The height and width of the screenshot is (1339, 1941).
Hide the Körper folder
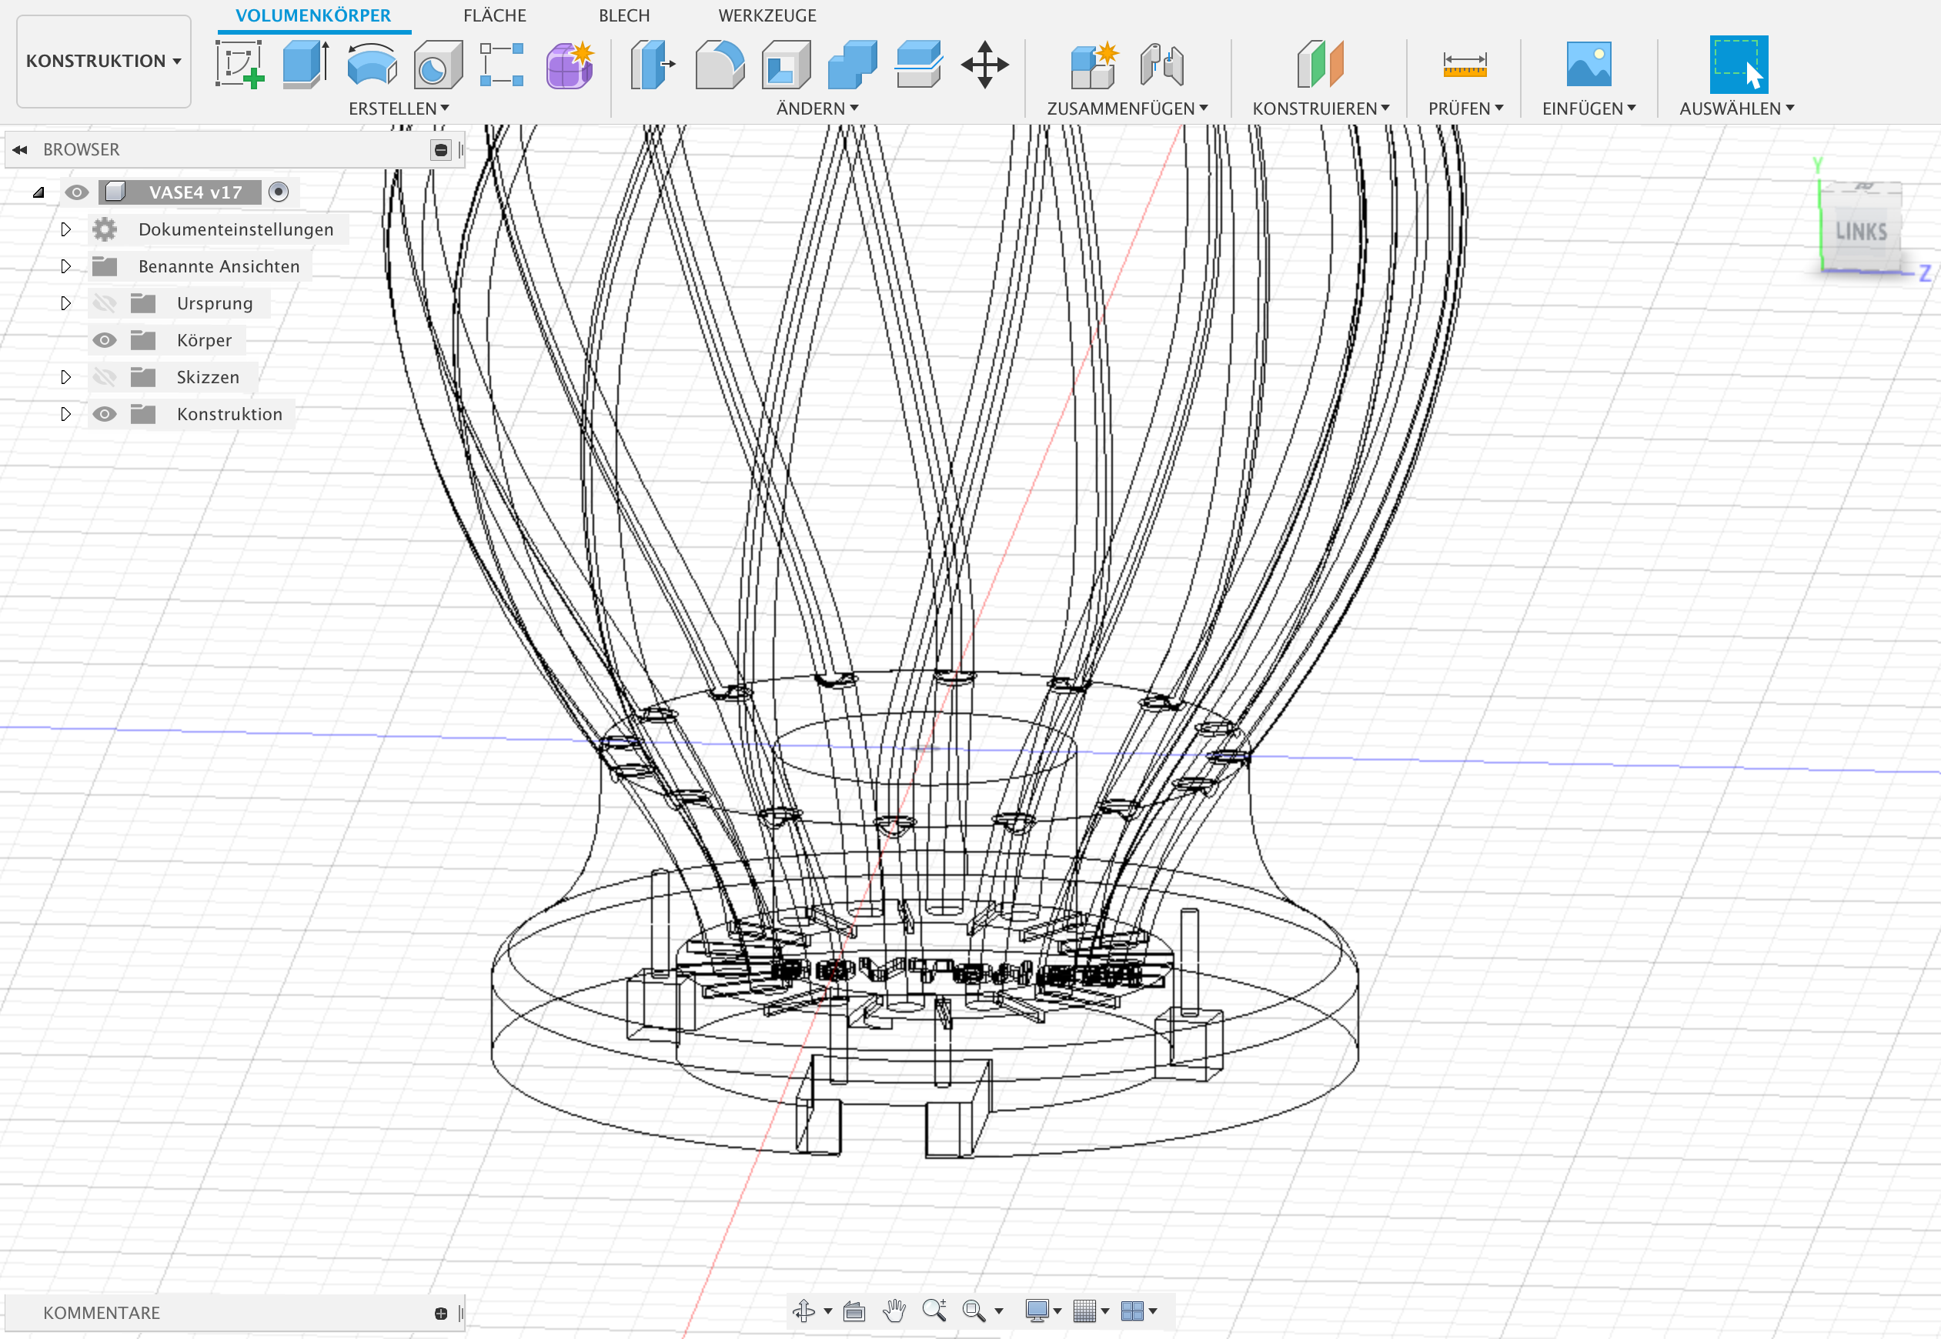coord(104,340)
